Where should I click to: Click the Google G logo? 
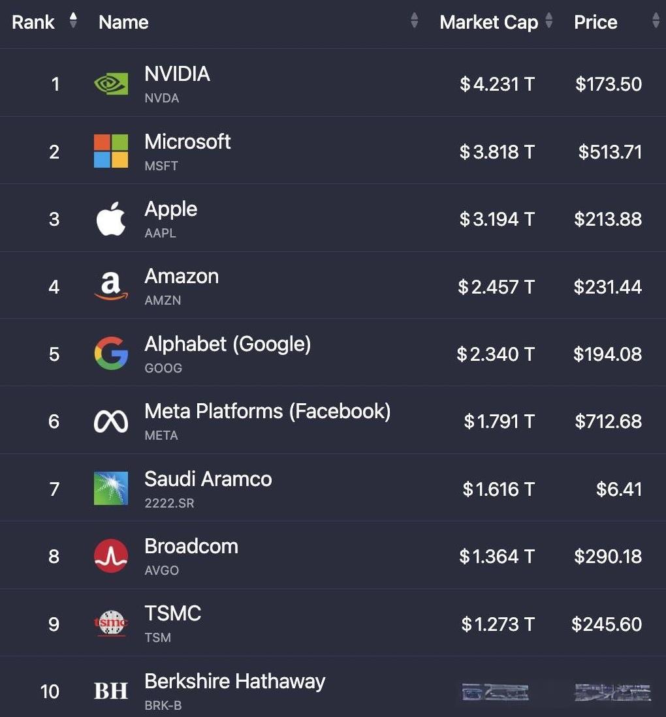(111, 354)
